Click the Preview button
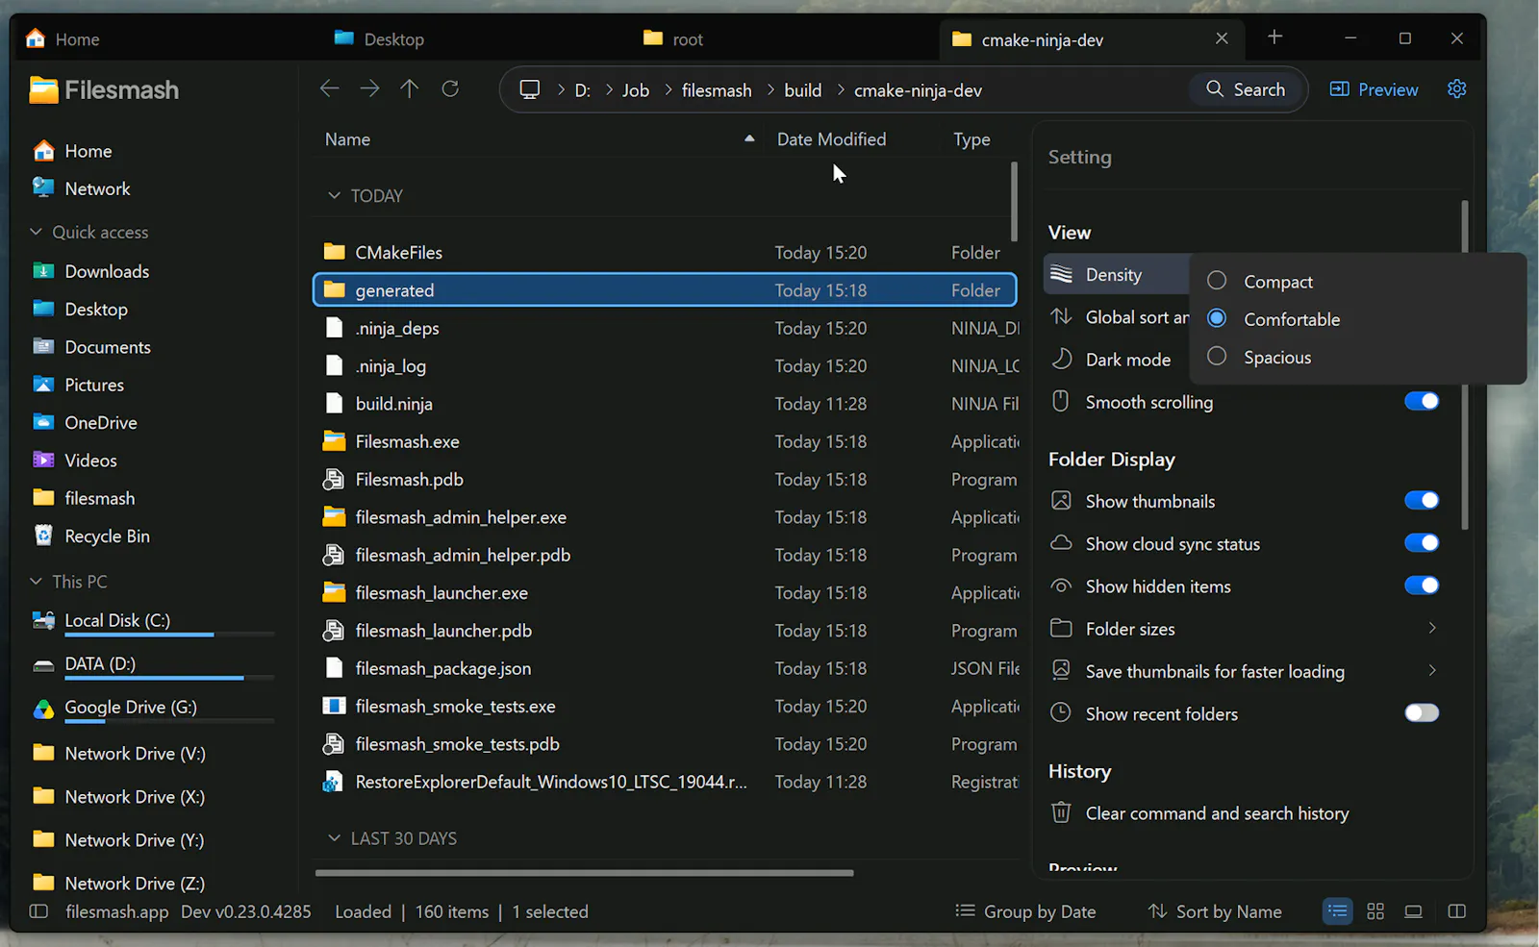Image resolution: width=1539 pixels, height=947 pixels. pos(1374,89)
